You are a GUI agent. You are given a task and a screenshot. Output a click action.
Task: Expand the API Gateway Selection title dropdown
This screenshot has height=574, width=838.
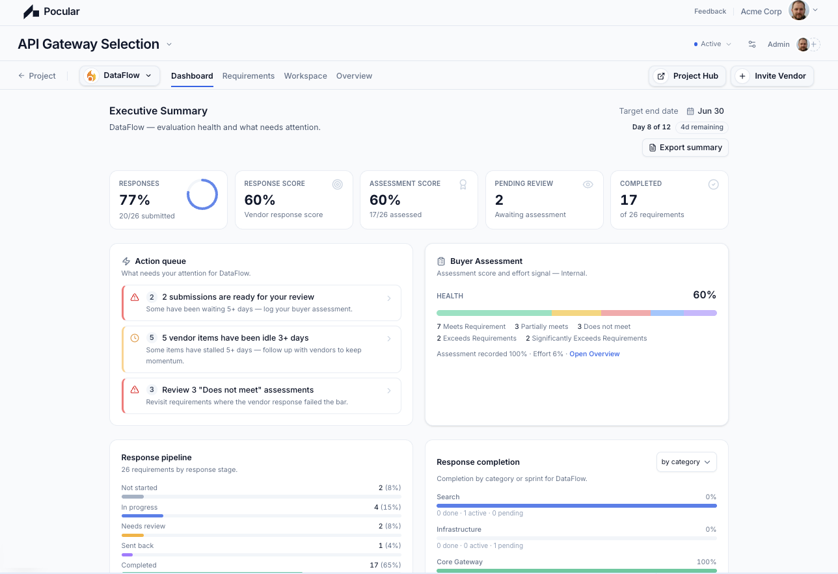(x=169, y=44)
